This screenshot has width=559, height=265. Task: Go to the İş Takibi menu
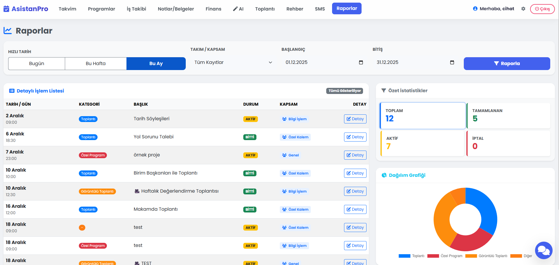coord(136,9)
